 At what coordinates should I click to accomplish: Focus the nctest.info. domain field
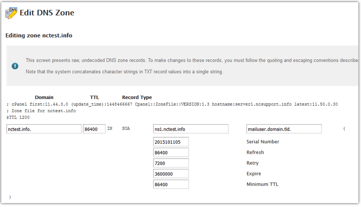(x=44, y=129)
